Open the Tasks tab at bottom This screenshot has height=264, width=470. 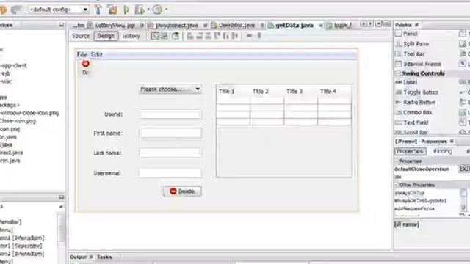click(104, 257)
